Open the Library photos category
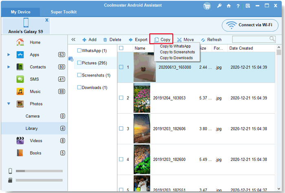 pos(34,128)
